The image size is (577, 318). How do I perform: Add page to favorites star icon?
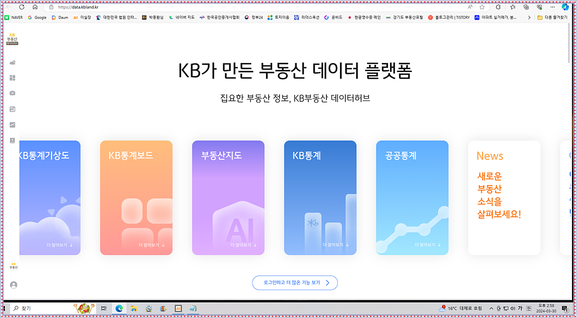482,7
